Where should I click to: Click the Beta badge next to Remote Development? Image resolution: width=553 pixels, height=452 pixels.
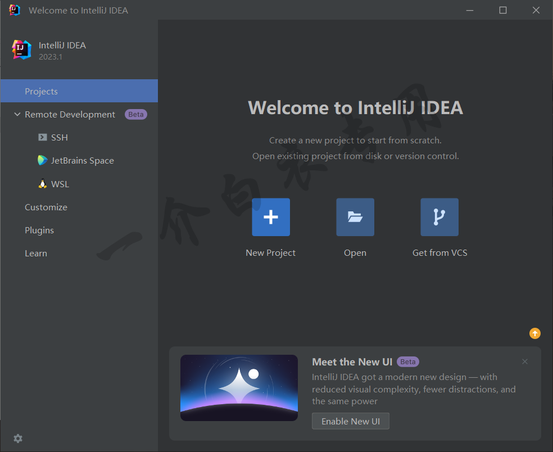pos(136,114)
